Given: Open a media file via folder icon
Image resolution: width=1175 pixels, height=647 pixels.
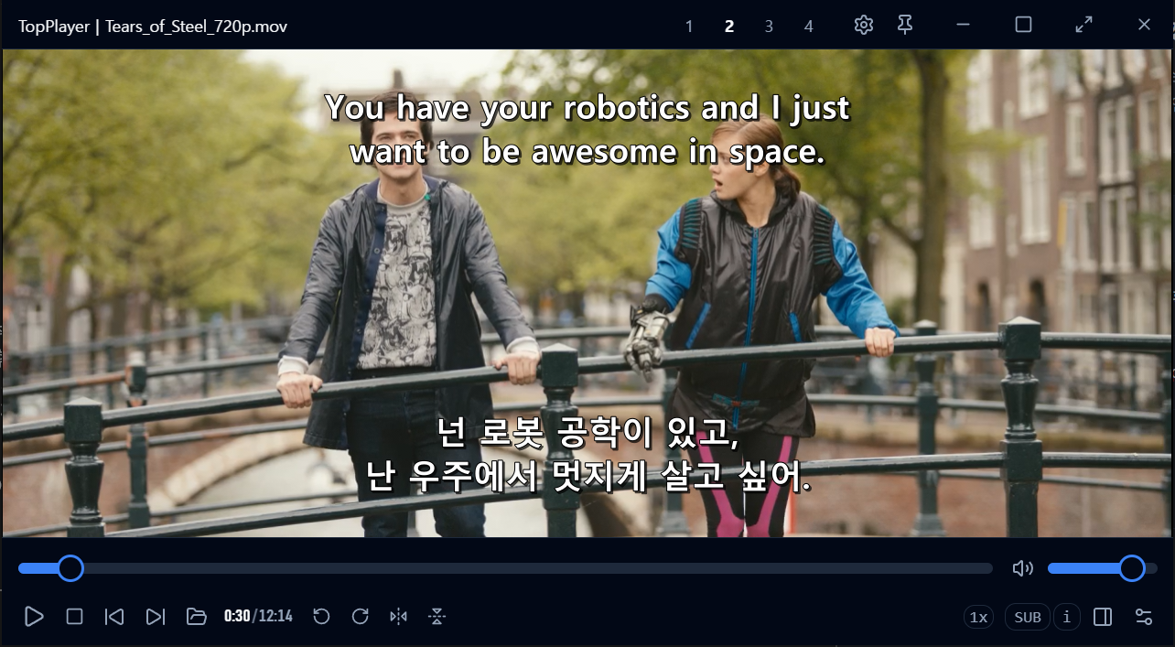Looking at the screenshot, I should click(x=196, y=617).
